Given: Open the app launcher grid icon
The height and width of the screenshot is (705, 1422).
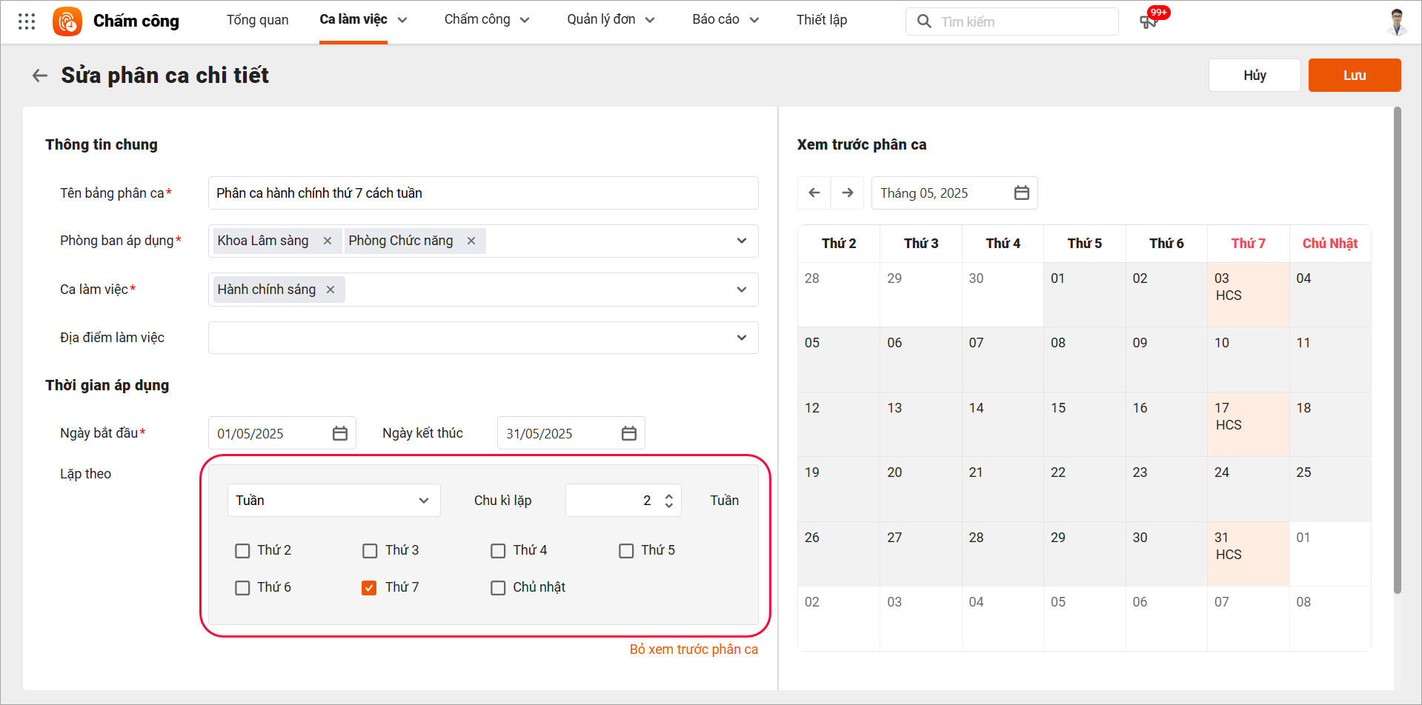Looking at the screenshot, I should [27, 21].
